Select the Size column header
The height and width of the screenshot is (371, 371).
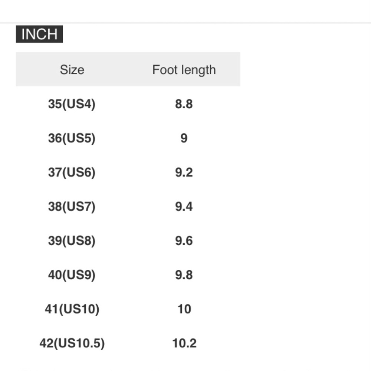[x=72, y=70]
